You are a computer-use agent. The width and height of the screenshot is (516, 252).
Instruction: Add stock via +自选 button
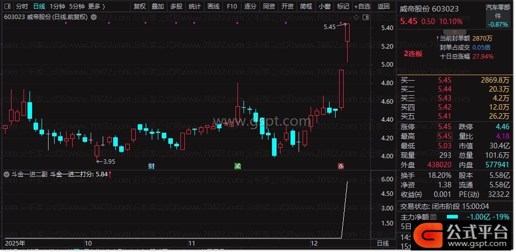pos(362,7)
